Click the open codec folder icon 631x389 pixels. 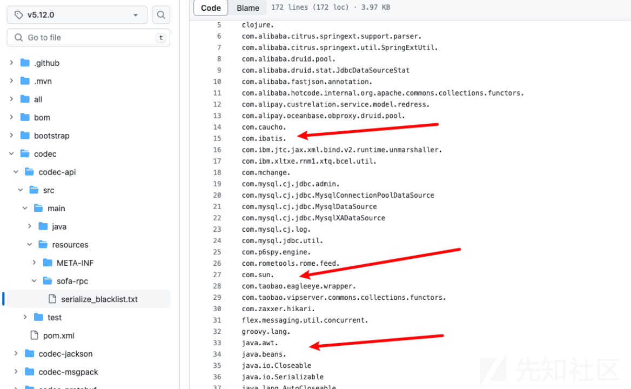pyautogui.click(x=25, y=153)
